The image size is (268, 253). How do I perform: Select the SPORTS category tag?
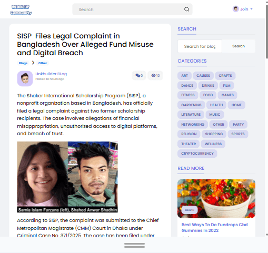click(238, 134)
